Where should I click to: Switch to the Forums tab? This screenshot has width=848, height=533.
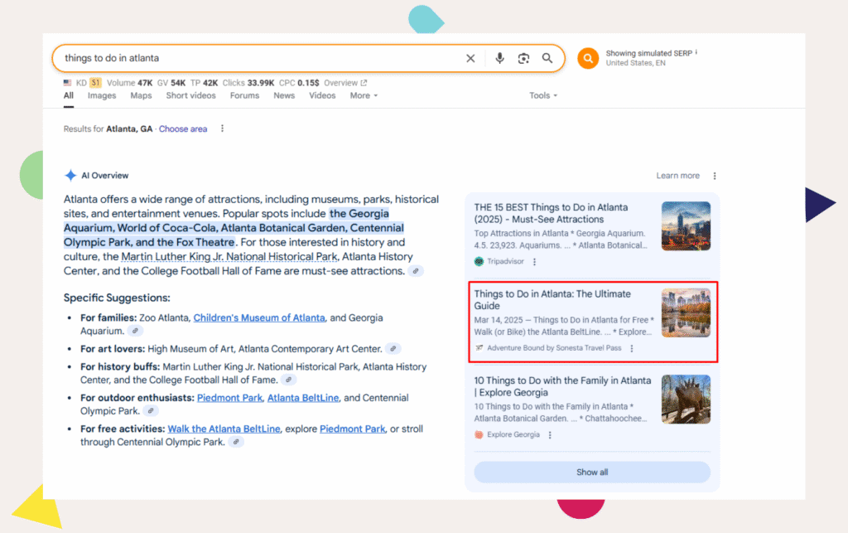click(244, 95)
